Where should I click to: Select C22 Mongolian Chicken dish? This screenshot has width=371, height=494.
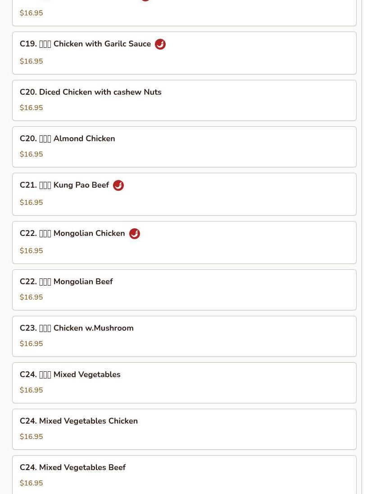(x=184, y=242)
